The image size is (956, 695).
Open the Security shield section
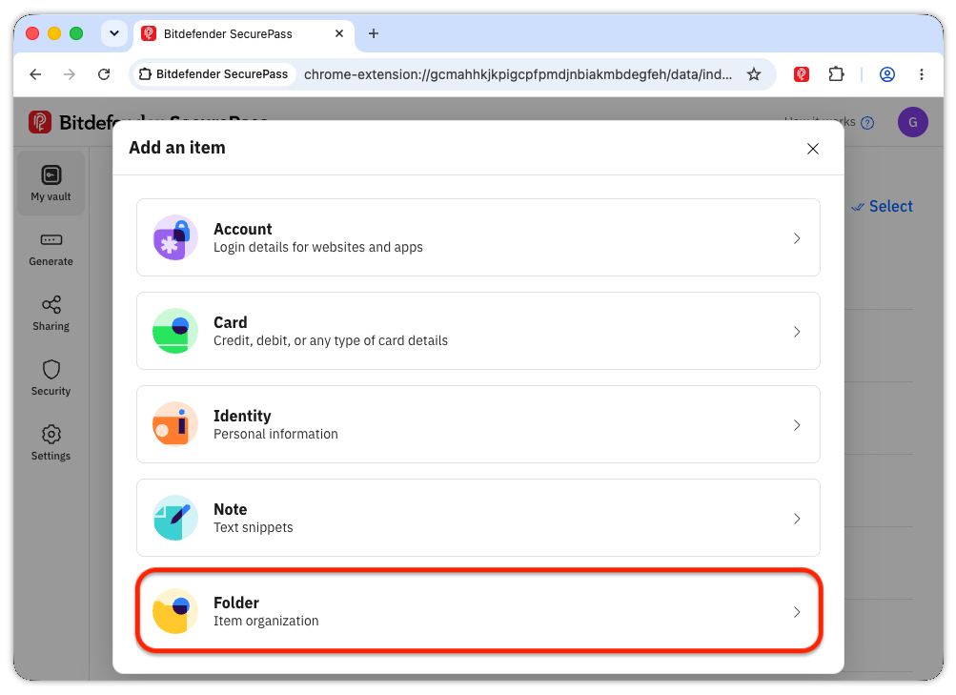coord(51,378)
